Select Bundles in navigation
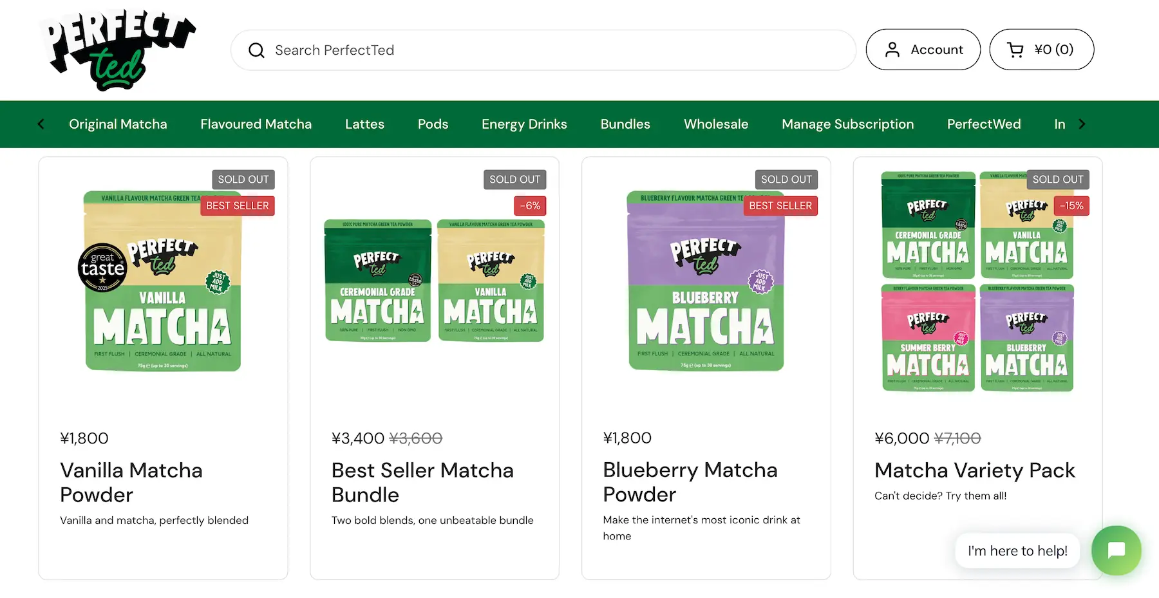This screenshot has height=598, width=1159. [625, 124]
